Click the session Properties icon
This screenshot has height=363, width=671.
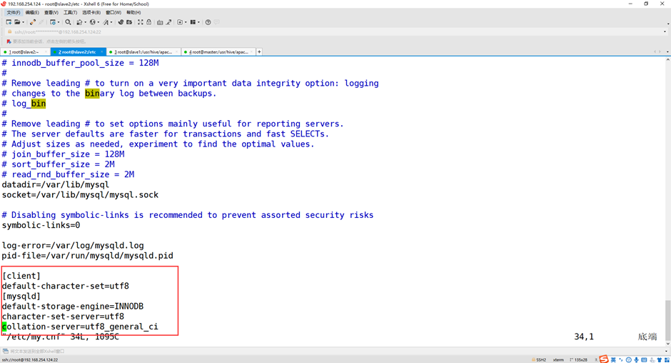pyautogui.click(x=53, y=22)
